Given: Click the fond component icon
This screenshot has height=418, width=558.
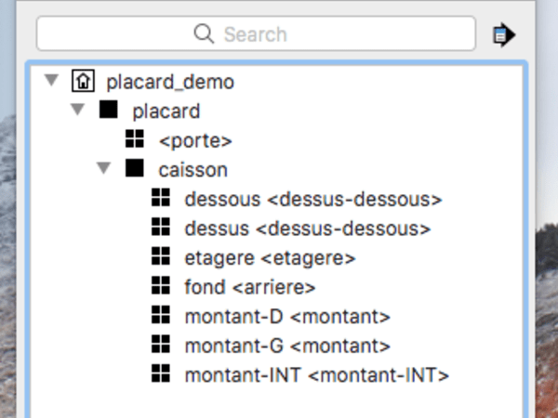Looking at the screenshot, I should point(161,285).
